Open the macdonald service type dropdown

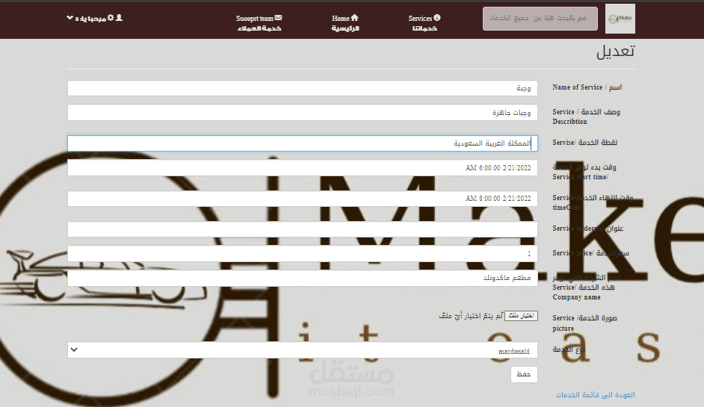[303, 350]
